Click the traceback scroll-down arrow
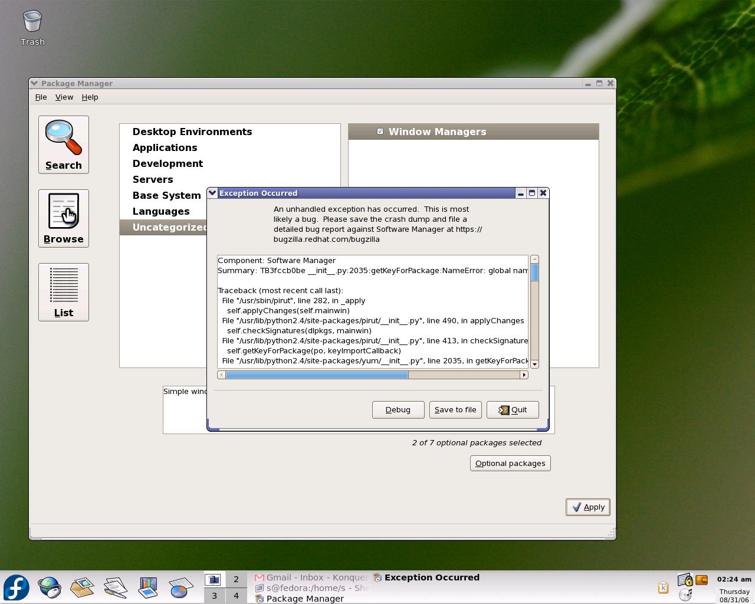 534,365
